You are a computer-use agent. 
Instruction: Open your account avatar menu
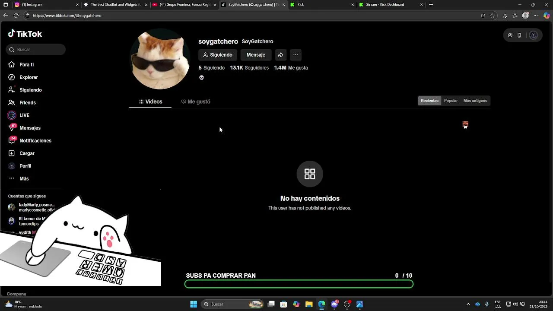pos(533,35)
